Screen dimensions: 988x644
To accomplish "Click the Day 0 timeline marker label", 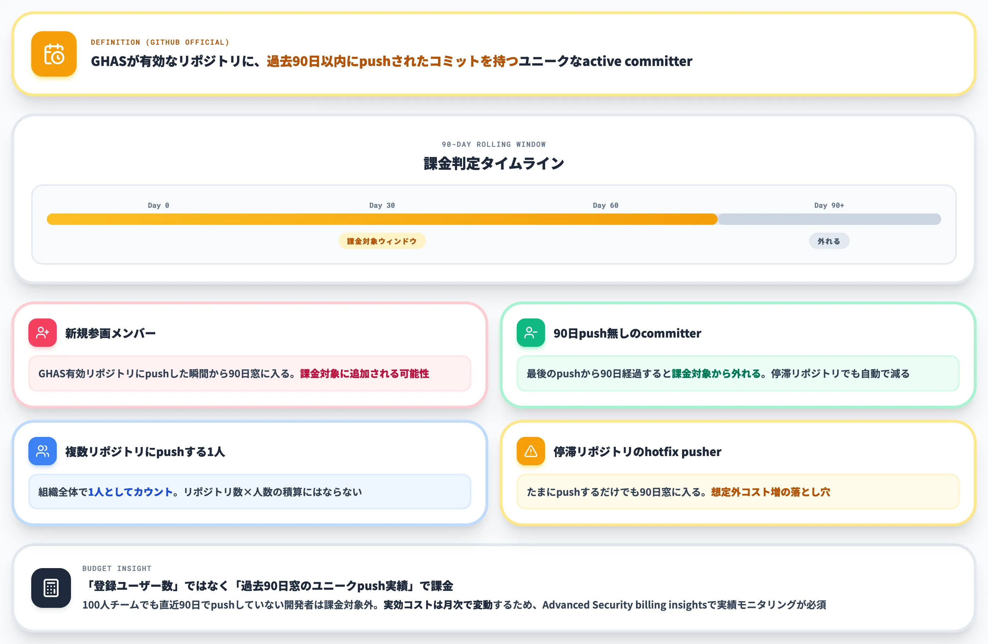I will [159, 205].
